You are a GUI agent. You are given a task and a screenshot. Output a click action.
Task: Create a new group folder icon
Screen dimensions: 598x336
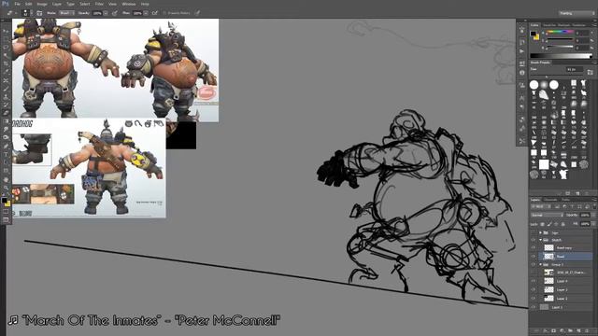(571, 330)
